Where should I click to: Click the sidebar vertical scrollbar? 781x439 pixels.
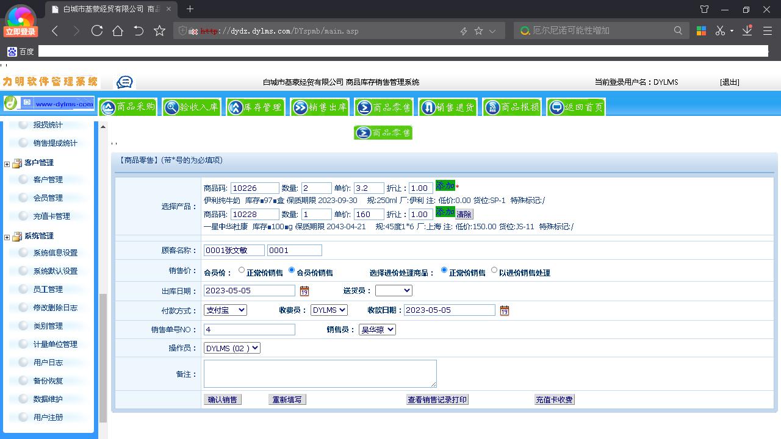[x=103, y=358]
